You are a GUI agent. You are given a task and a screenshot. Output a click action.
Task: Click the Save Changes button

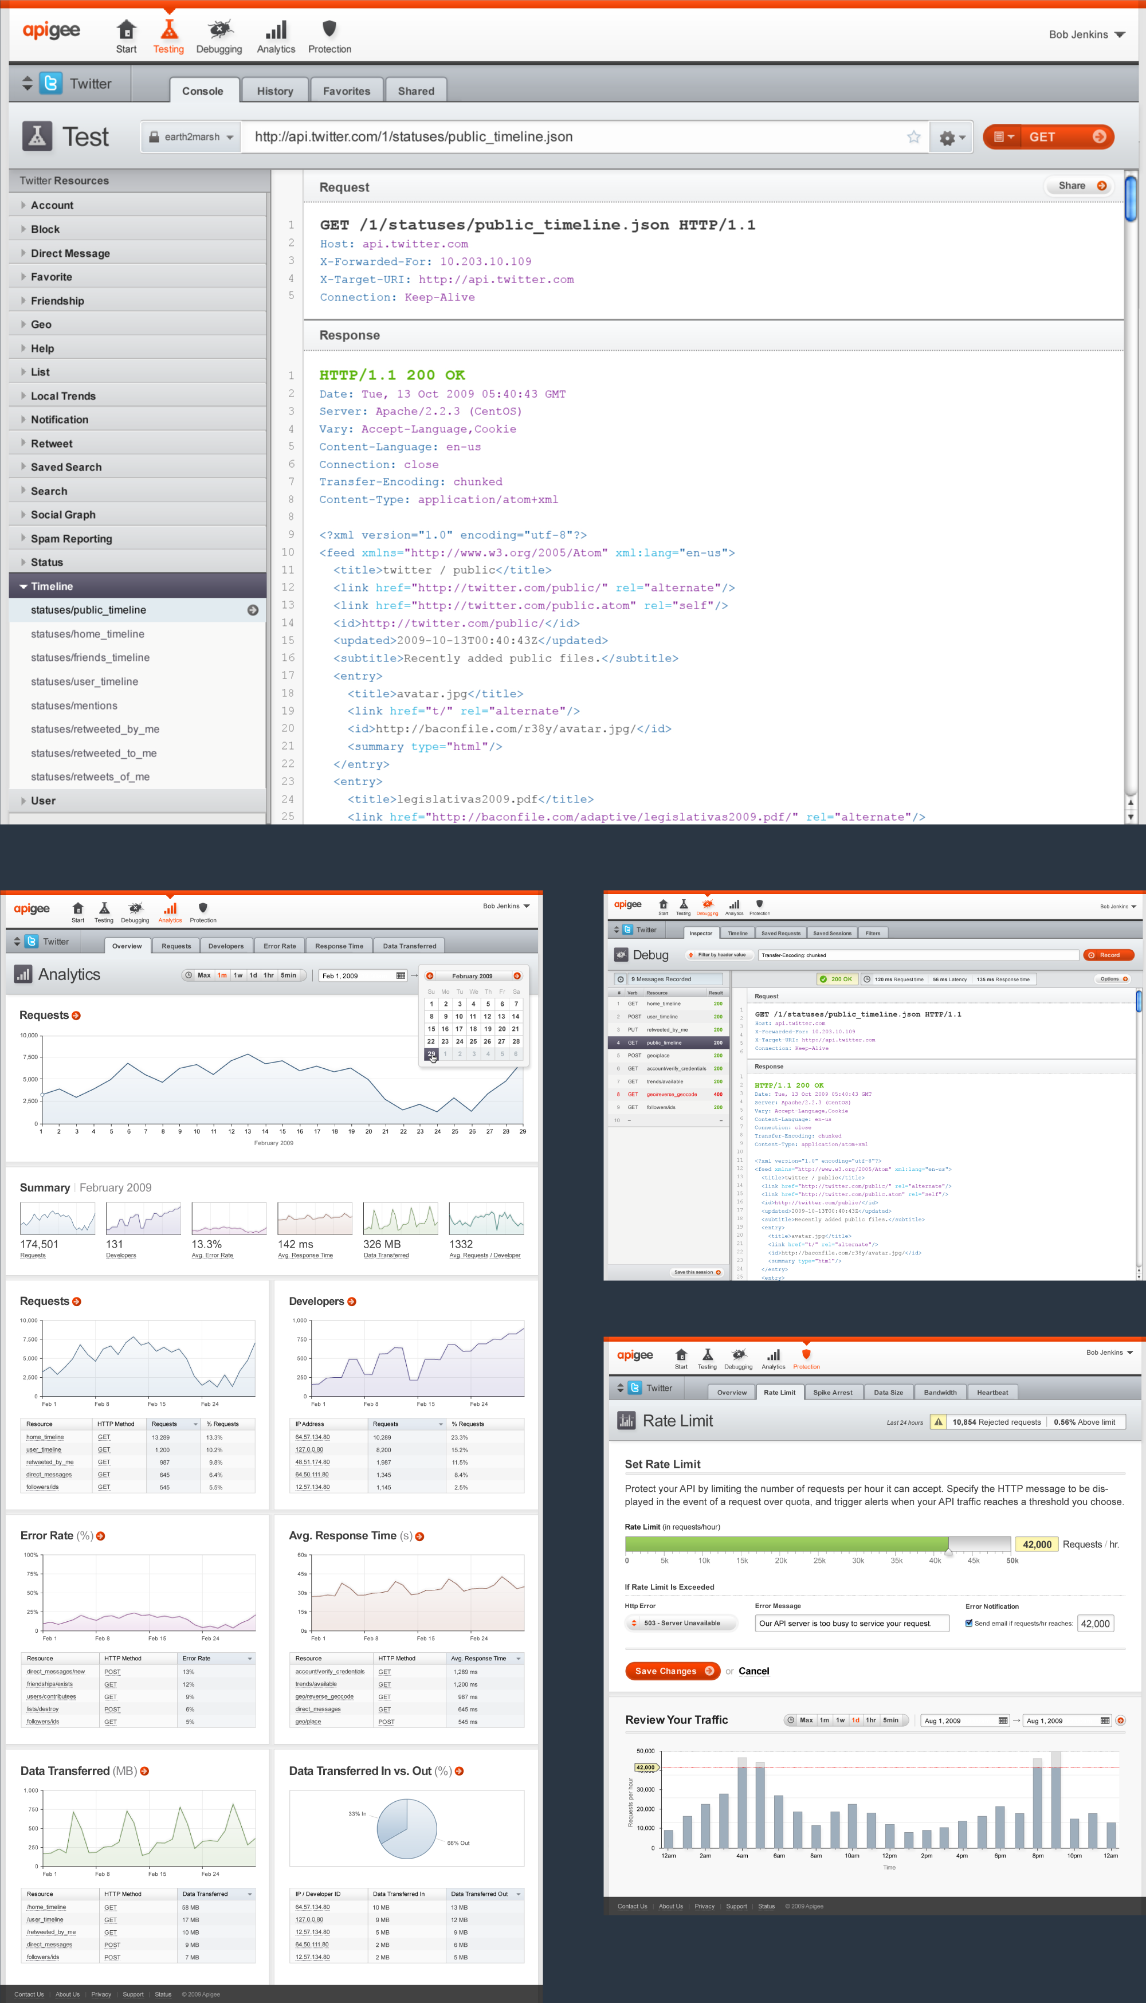click(672, 1671)
